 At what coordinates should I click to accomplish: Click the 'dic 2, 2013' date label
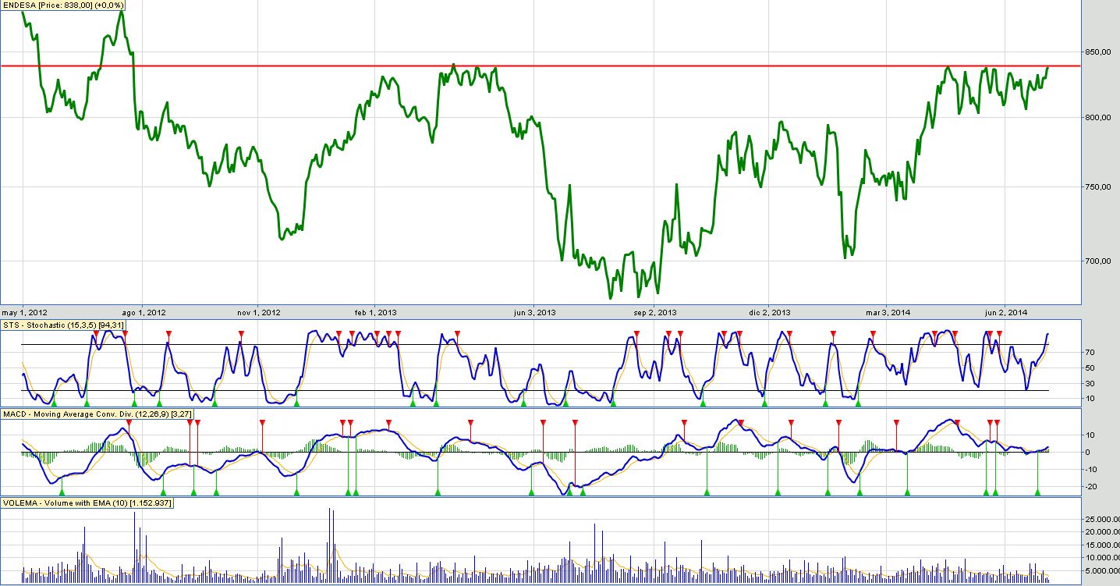pos(770,312)
